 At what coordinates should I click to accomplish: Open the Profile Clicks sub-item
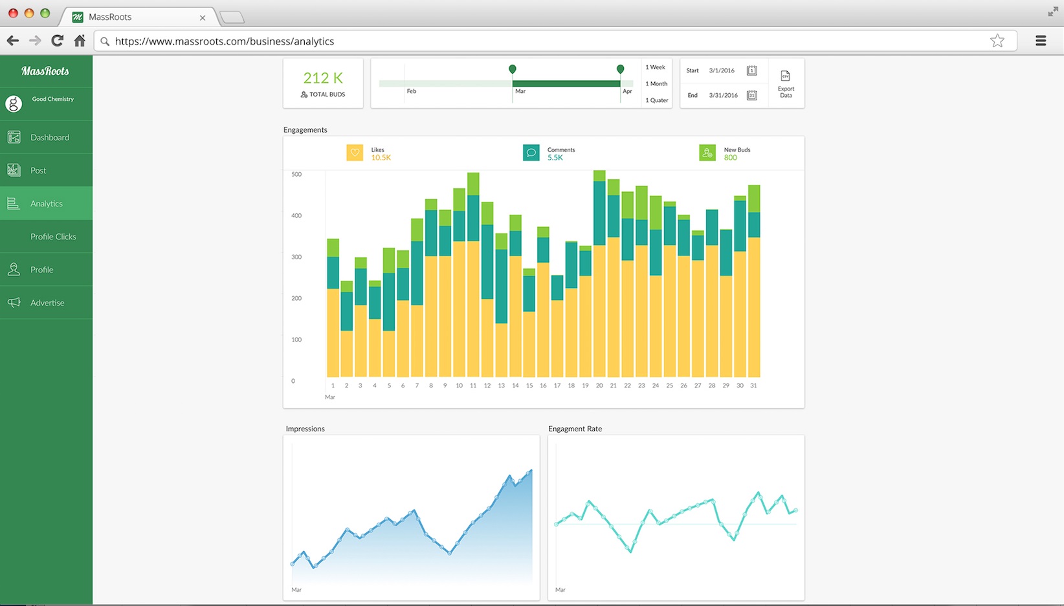click(x=53, y=237)
